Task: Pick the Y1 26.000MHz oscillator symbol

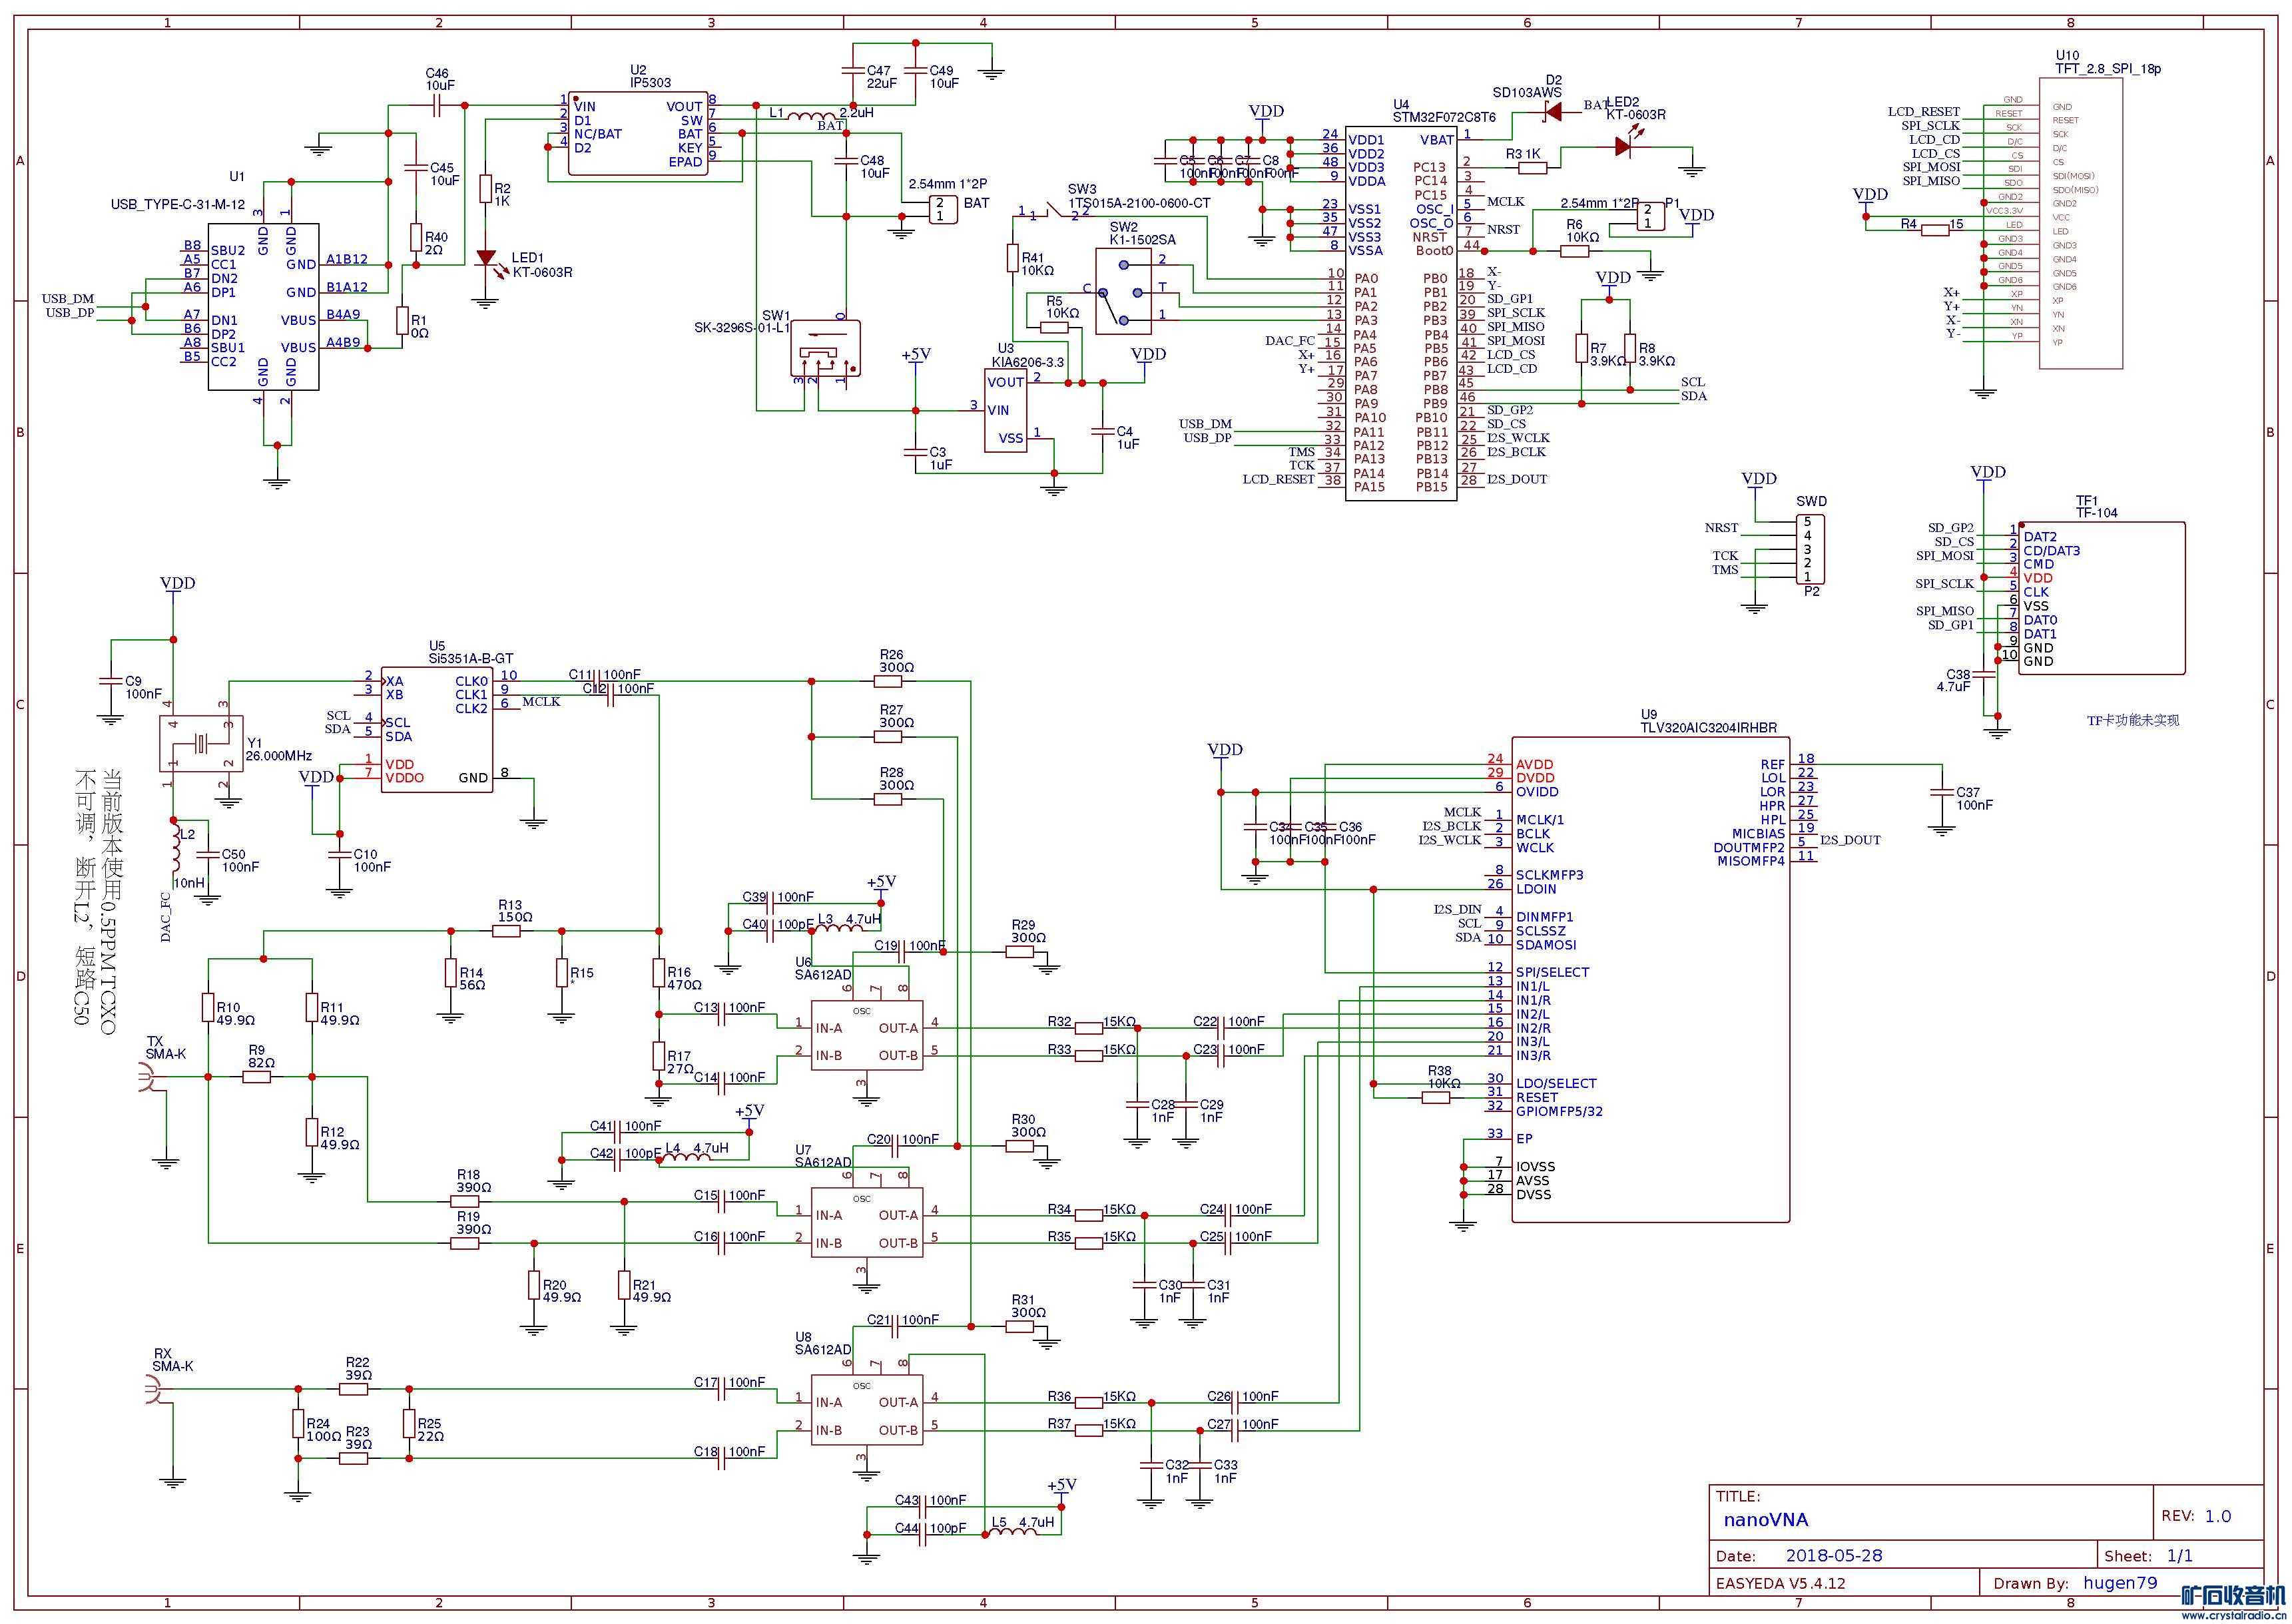Action: pyautogui.click(x=201, y=743)
